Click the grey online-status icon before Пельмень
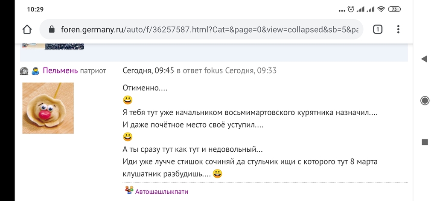The height and width of the screenshot is (201, 437). coord(24,71)
